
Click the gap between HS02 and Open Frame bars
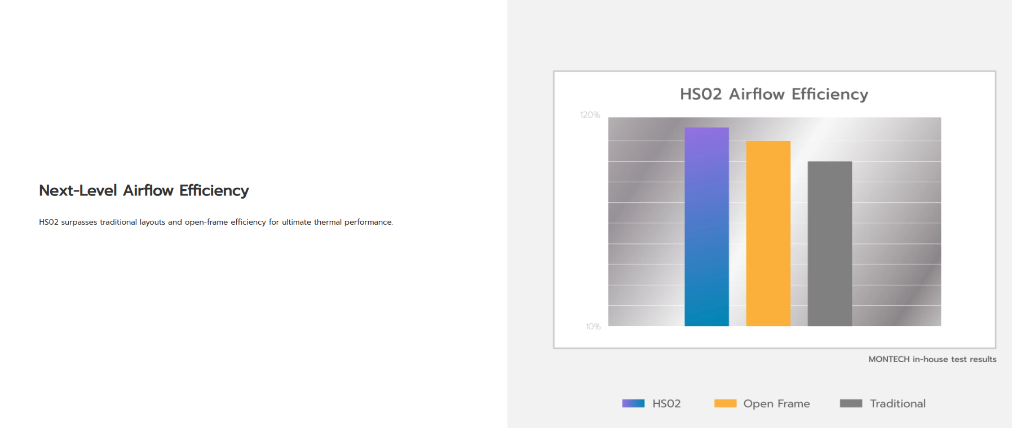(x=737, y=237)
